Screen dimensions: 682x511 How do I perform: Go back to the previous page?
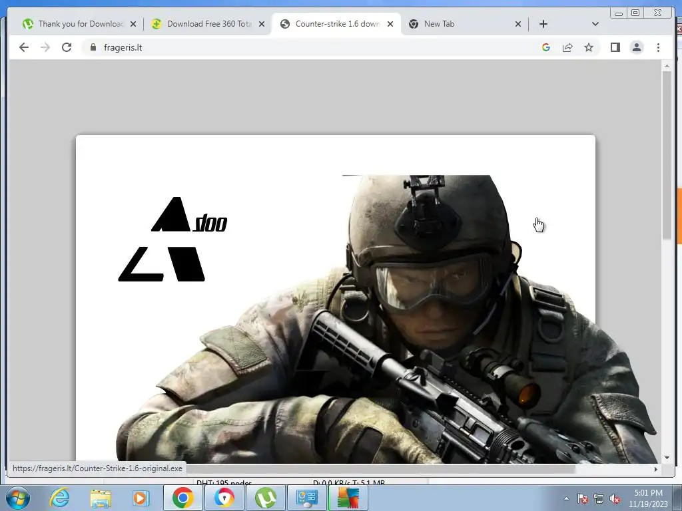[24, 47]
